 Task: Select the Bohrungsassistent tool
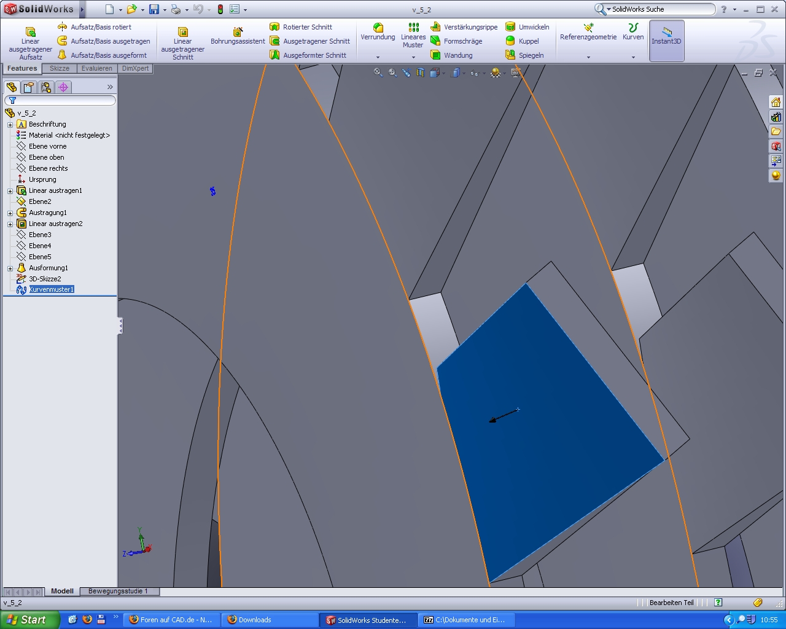click(x=238, y=36)
